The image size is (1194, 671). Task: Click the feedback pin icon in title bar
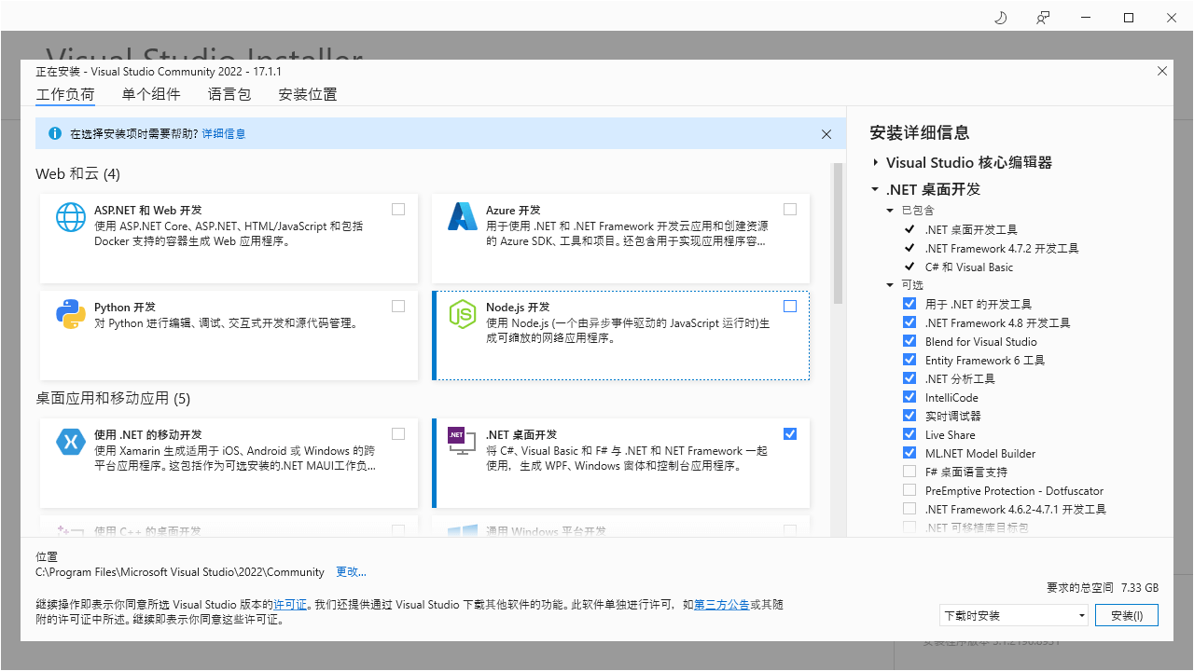pos(1044,18)
